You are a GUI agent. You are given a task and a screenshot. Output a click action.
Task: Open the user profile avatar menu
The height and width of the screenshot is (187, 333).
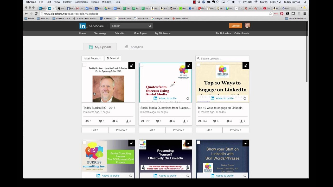click(x=247, y=25)
